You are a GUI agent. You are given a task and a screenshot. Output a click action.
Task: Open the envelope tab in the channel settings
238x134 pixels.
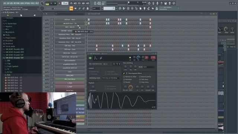(96, 58)
